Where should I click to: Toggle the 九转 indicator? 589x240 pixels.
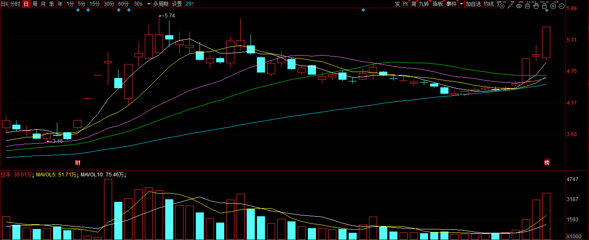[x=424, y=4]
